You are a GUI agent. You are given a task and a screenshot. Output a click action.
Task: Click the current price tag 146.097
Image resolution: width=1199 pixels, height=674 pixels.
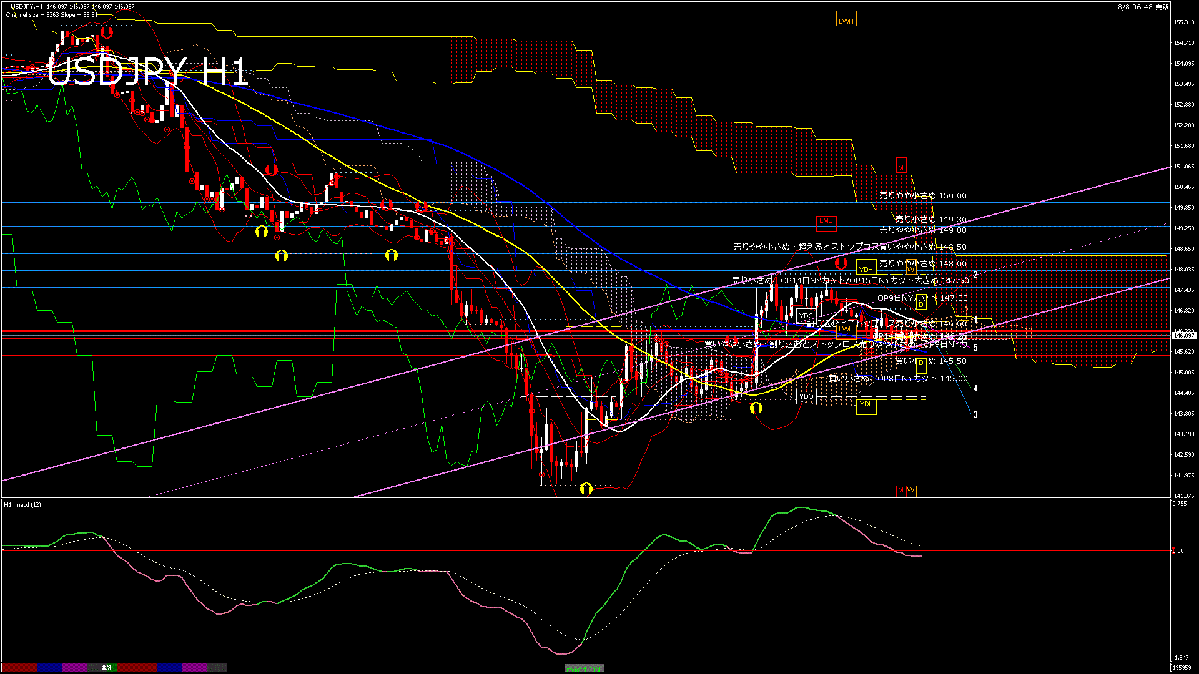[1184, 335]
